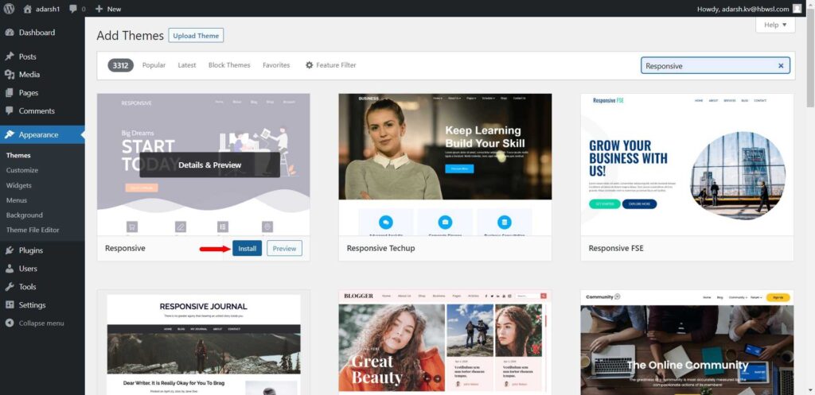This screenshot has width=815, height=395.
Task: Switch to the Block Themes tab
Action: tap(229, 65)
